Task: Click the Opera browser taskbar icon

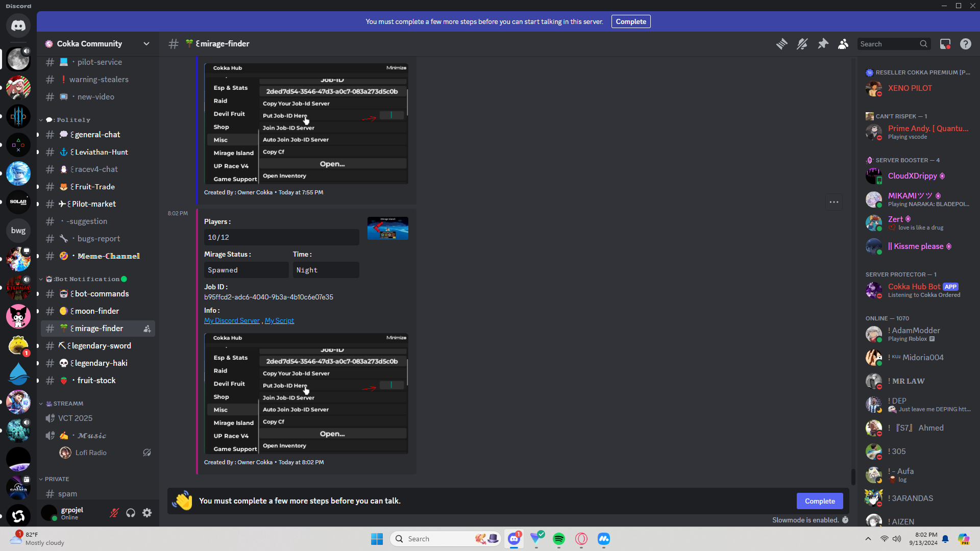Action: 581,539
